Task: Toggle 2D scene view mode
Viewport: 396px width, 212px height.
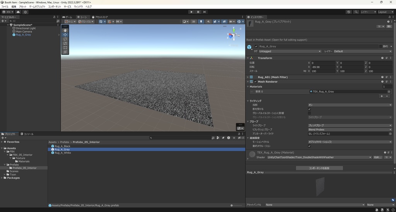Action: [x=193, y=22]
